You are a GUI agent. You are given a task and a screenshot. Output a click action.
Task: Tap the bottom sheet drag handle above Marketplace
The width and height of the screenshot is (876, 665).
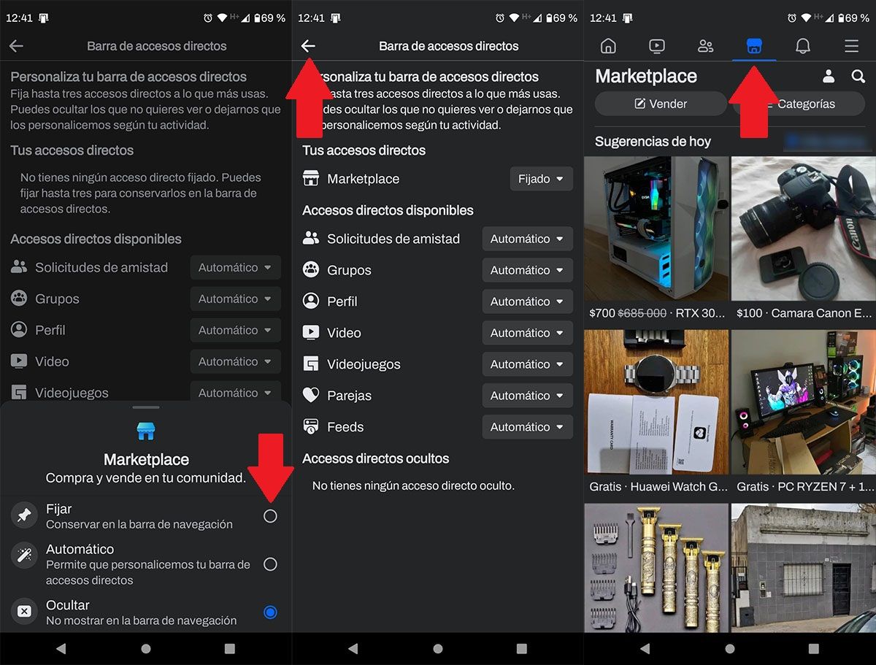pyautogui.click(x=146, y=407)
